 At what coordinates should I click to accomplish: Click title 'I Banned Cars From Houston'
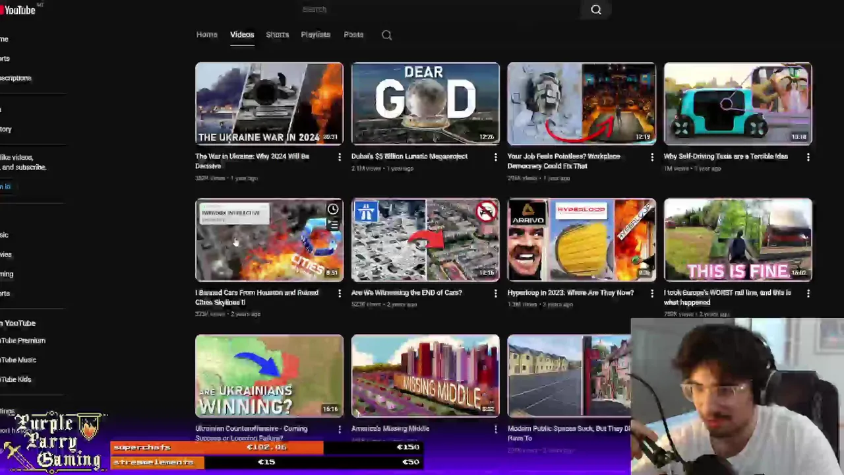point(256,297)
